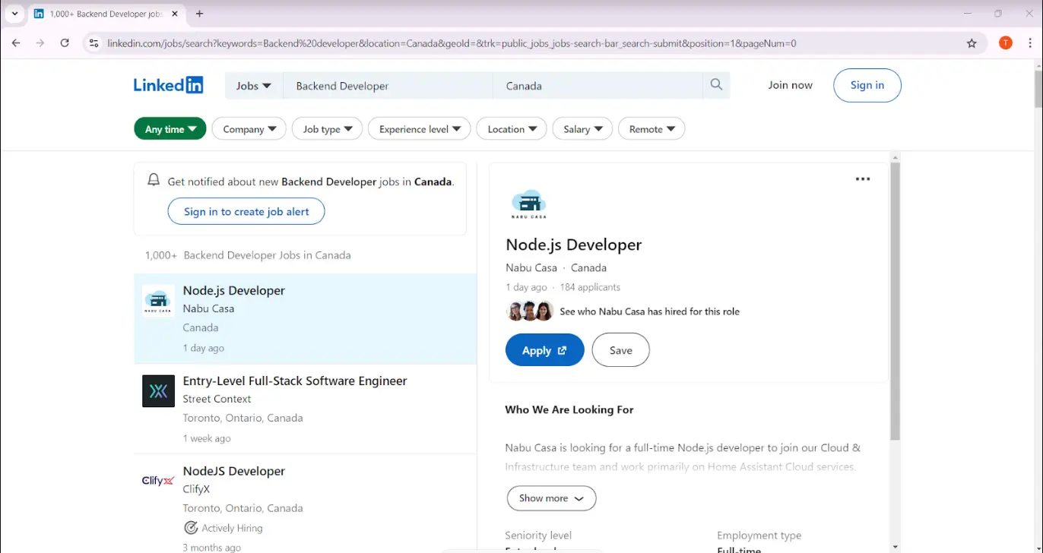
Task: Click the Street Context company logo
Action: click(x=157, y=390)
